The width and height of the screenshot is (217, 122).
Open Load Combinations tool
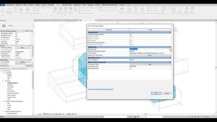pyautogui.click(x=27, y=11)
